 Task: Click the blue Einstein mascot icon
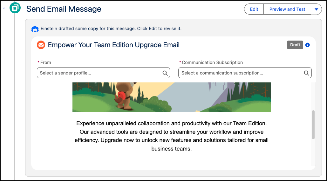click(35, 29)
